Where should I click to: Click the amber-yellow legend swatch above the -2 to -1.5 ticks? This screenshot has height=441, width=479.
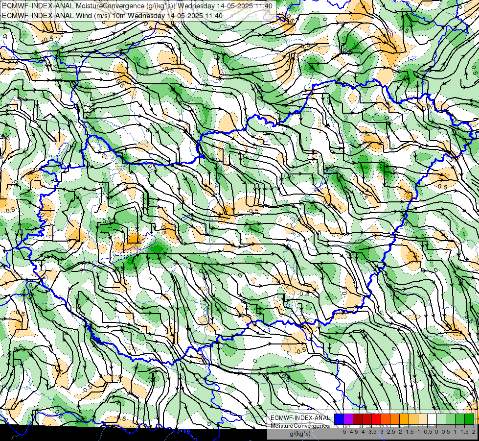(x=404, y=419)
